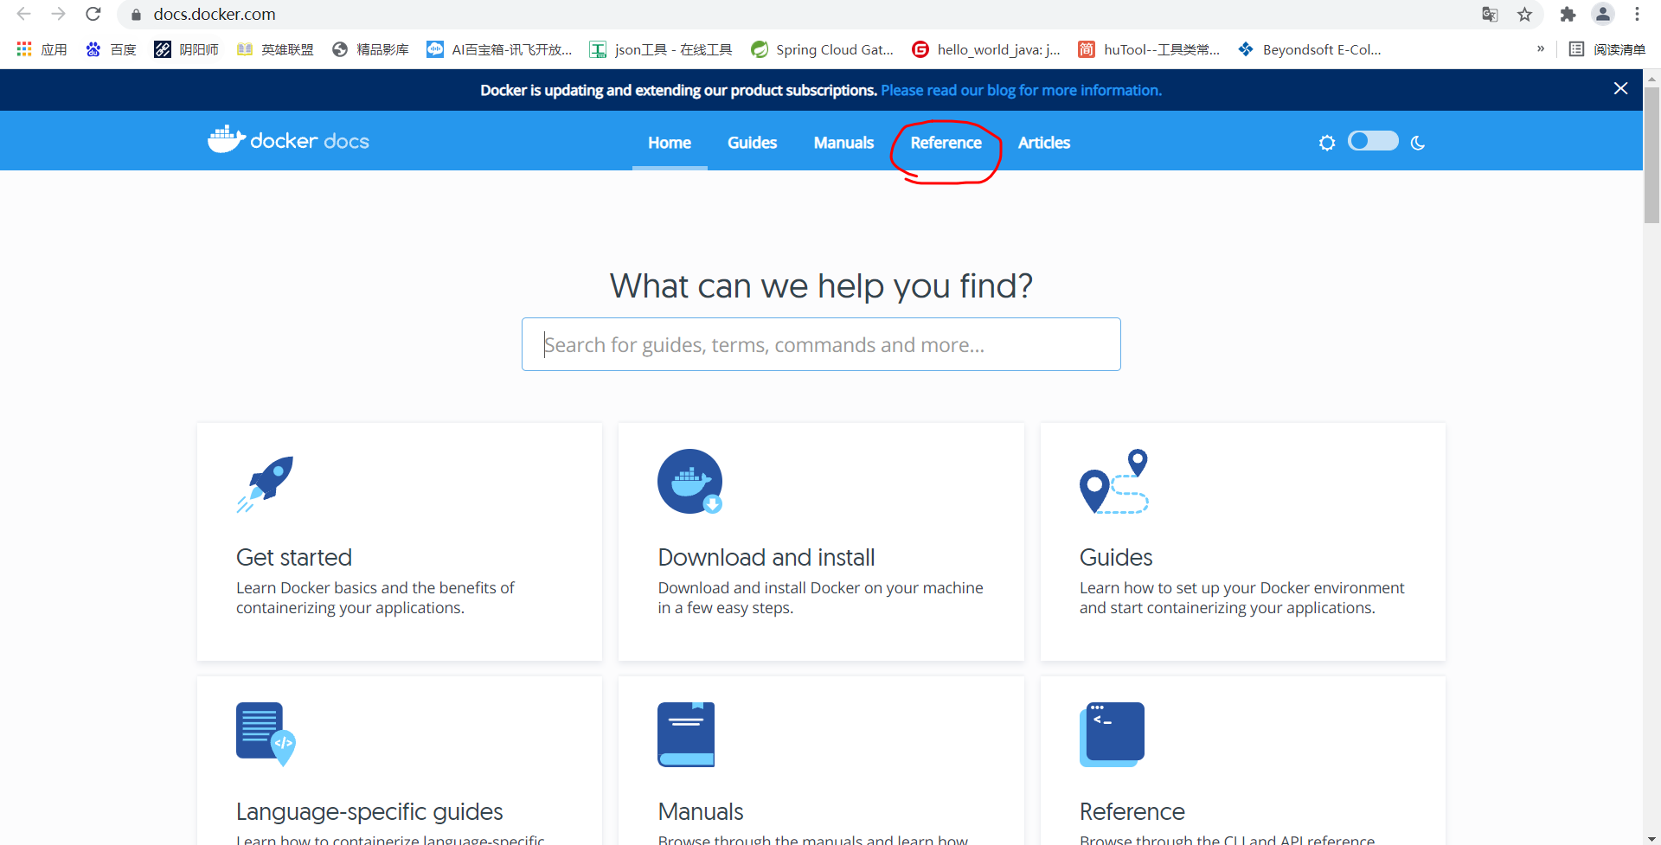Image resolution: width=1661 pixels, height=845 pixels.
Task: Open the Manuals card title
Action: (x=701, y=811)
